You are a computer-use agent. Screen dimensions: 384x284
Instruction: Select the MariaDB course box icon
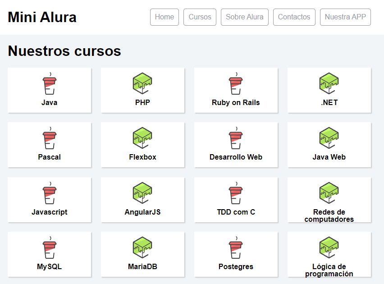pos(142,247)
